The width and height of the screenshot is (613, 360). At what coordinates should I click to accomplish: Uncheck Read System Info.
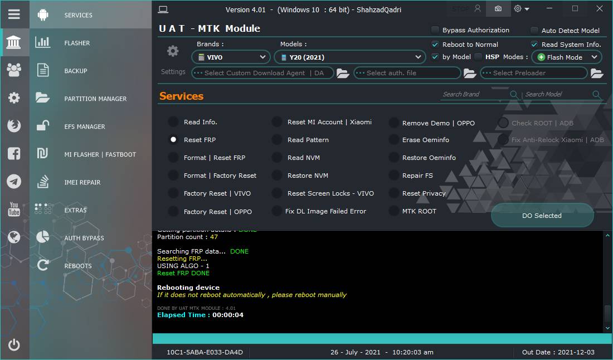tap(534, 45)
